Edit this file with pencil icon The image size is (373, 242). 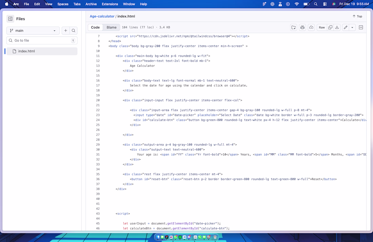coord(346,27)
